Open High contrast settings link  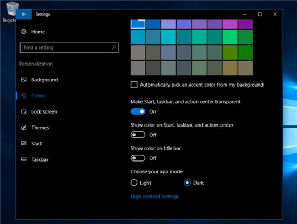pos(155,197)
